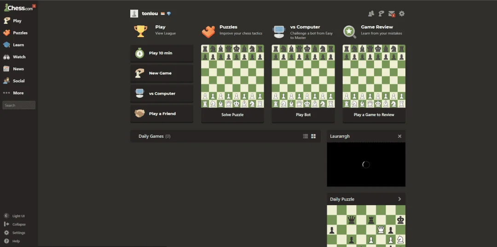Click the New Game button
The image size is (497, 247).
point(162,73)
